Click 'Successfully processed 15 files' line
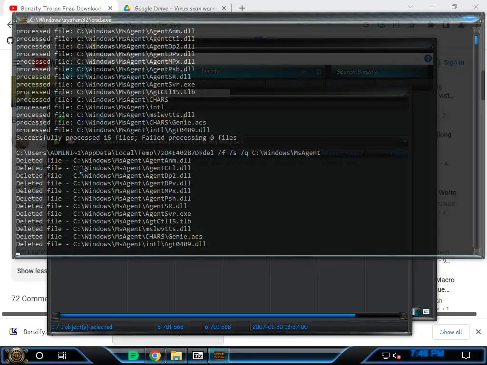Viewport: 487px width, 365px height. click(x=127, y=137)
